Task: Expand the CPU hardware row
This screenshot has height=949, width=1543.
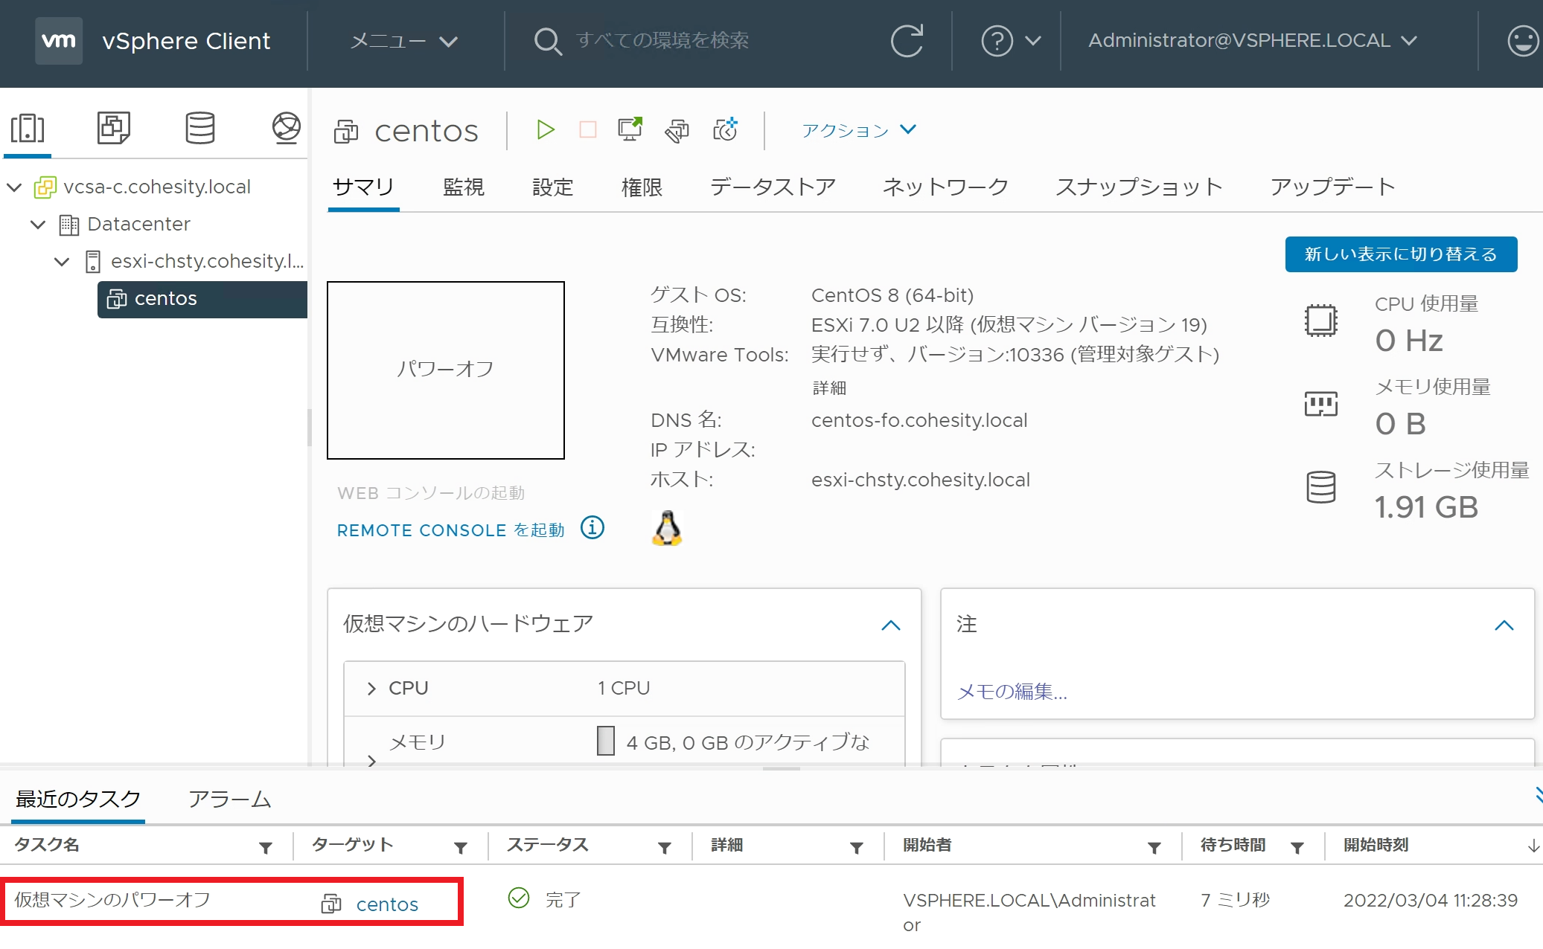Action: point(371,689)
